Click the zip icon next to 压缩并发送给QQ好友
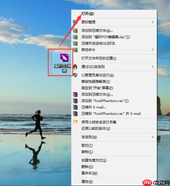 [x=75, y=43]
